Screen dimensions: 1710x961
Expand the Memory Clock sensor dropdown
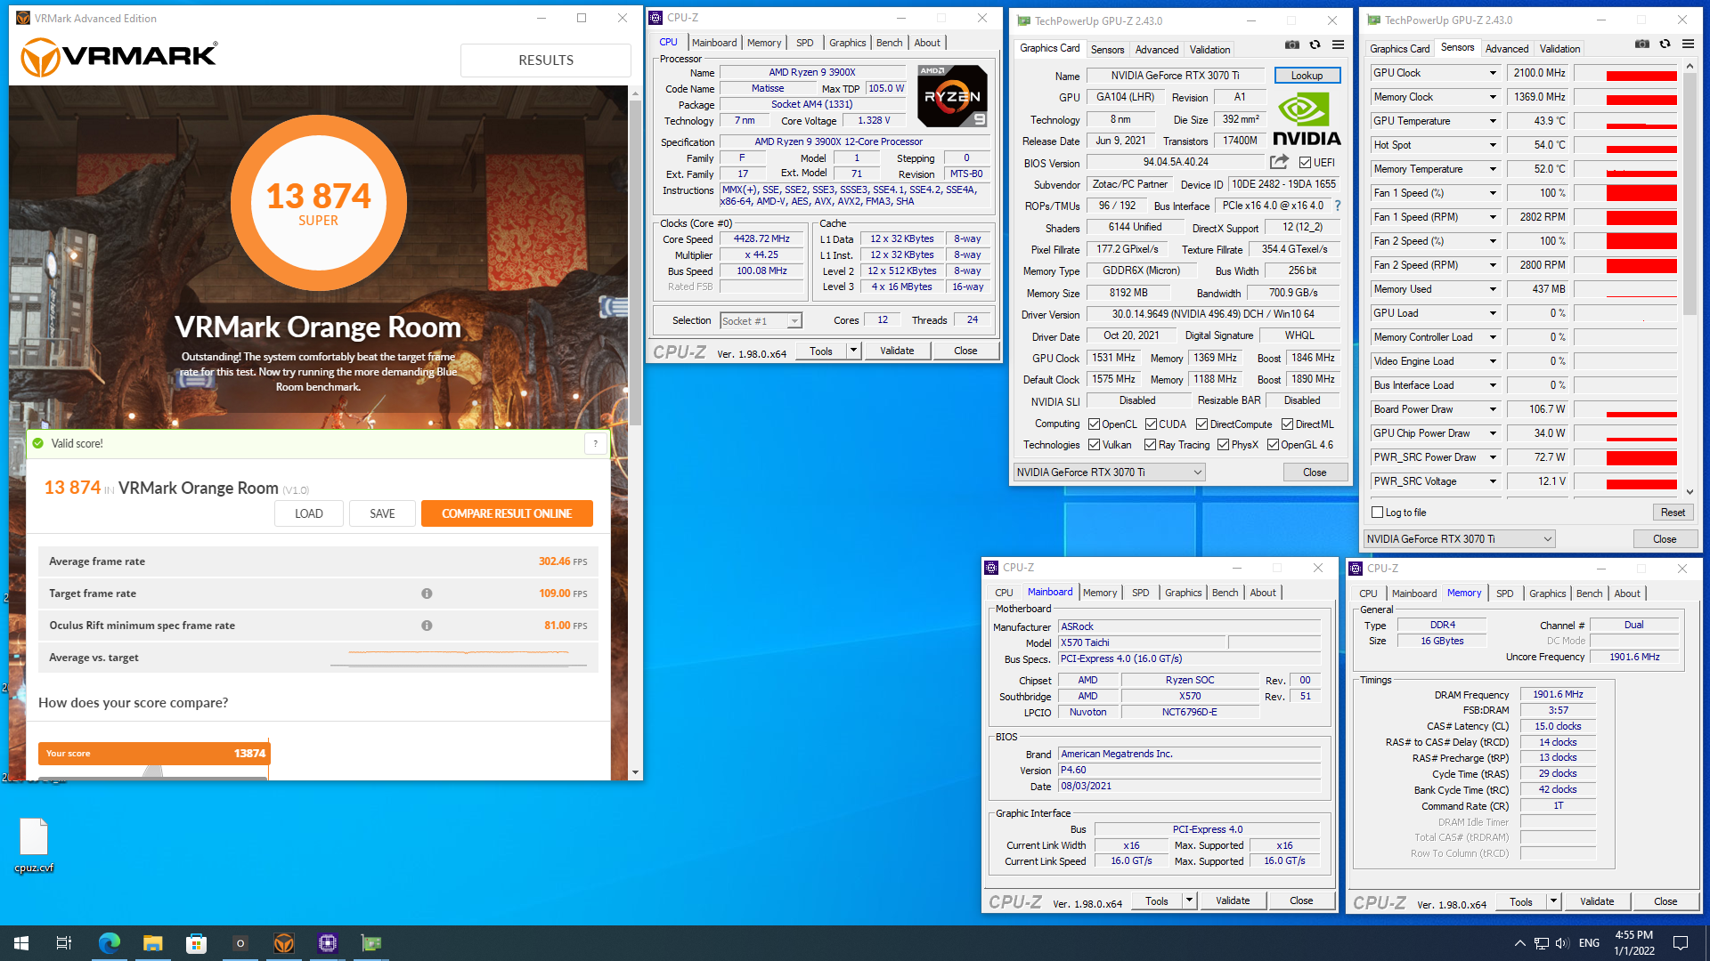(1493, 97)
